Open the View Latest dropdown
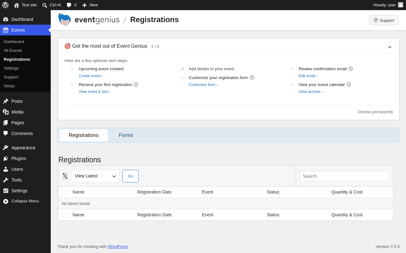 [x=95, y=176]
